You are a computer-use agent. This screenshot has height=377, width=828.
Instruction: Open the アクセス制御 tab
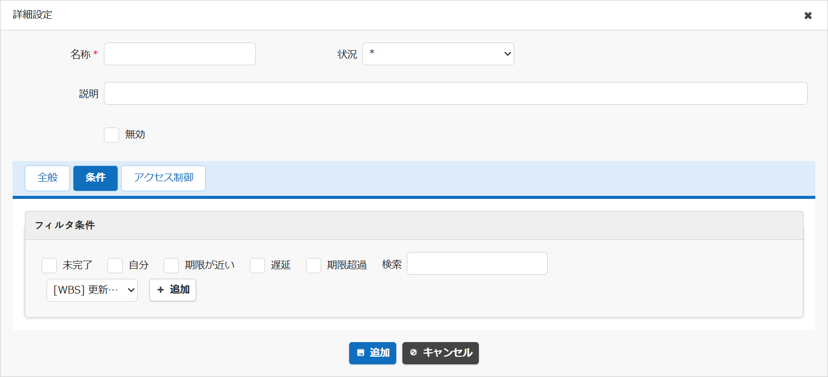coord(163,178)
